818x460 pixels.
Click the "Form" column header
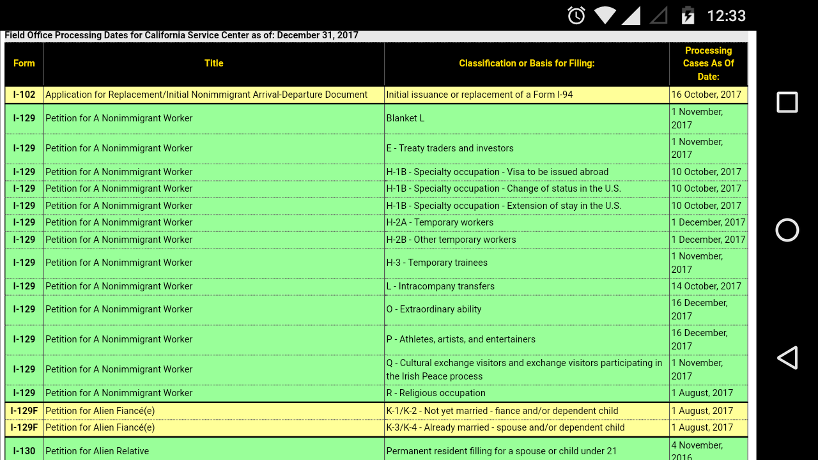[24, 64]
